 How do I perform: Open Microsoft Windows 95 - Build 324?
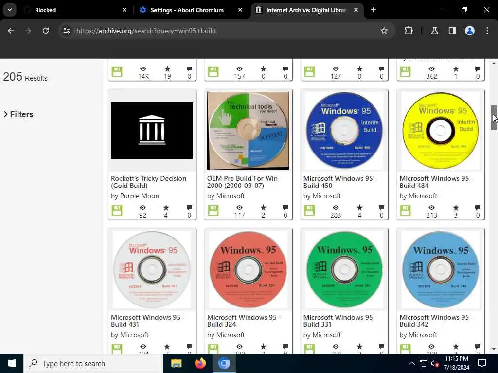pyautogui.click(x=244, y=321)
